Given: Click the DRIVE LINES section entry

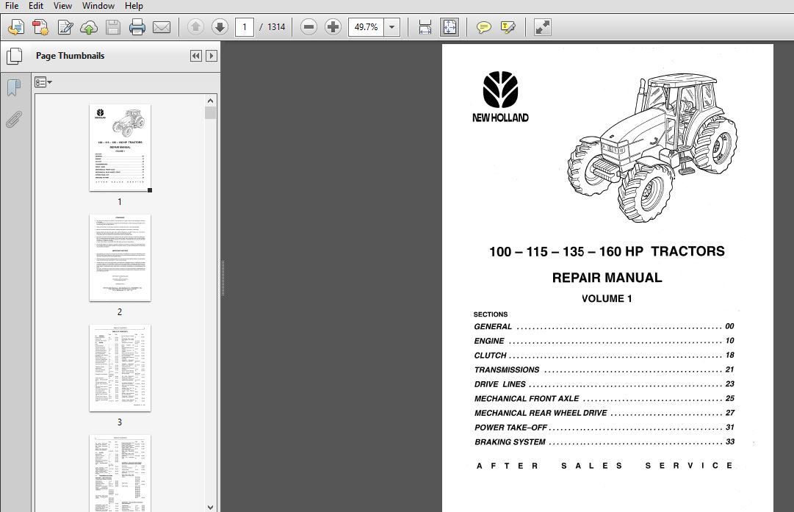Looking at the screenshot, I should coord(604,384).
